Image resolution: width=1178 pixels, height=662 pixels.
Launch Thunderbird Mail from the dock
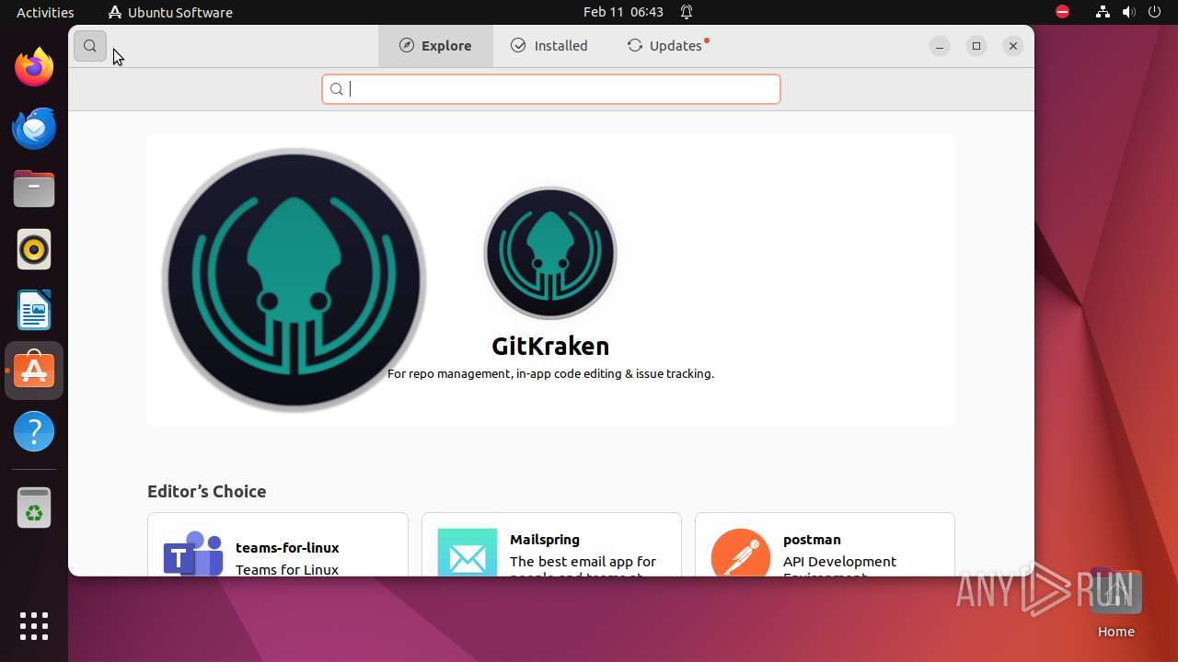click(34, 128)
